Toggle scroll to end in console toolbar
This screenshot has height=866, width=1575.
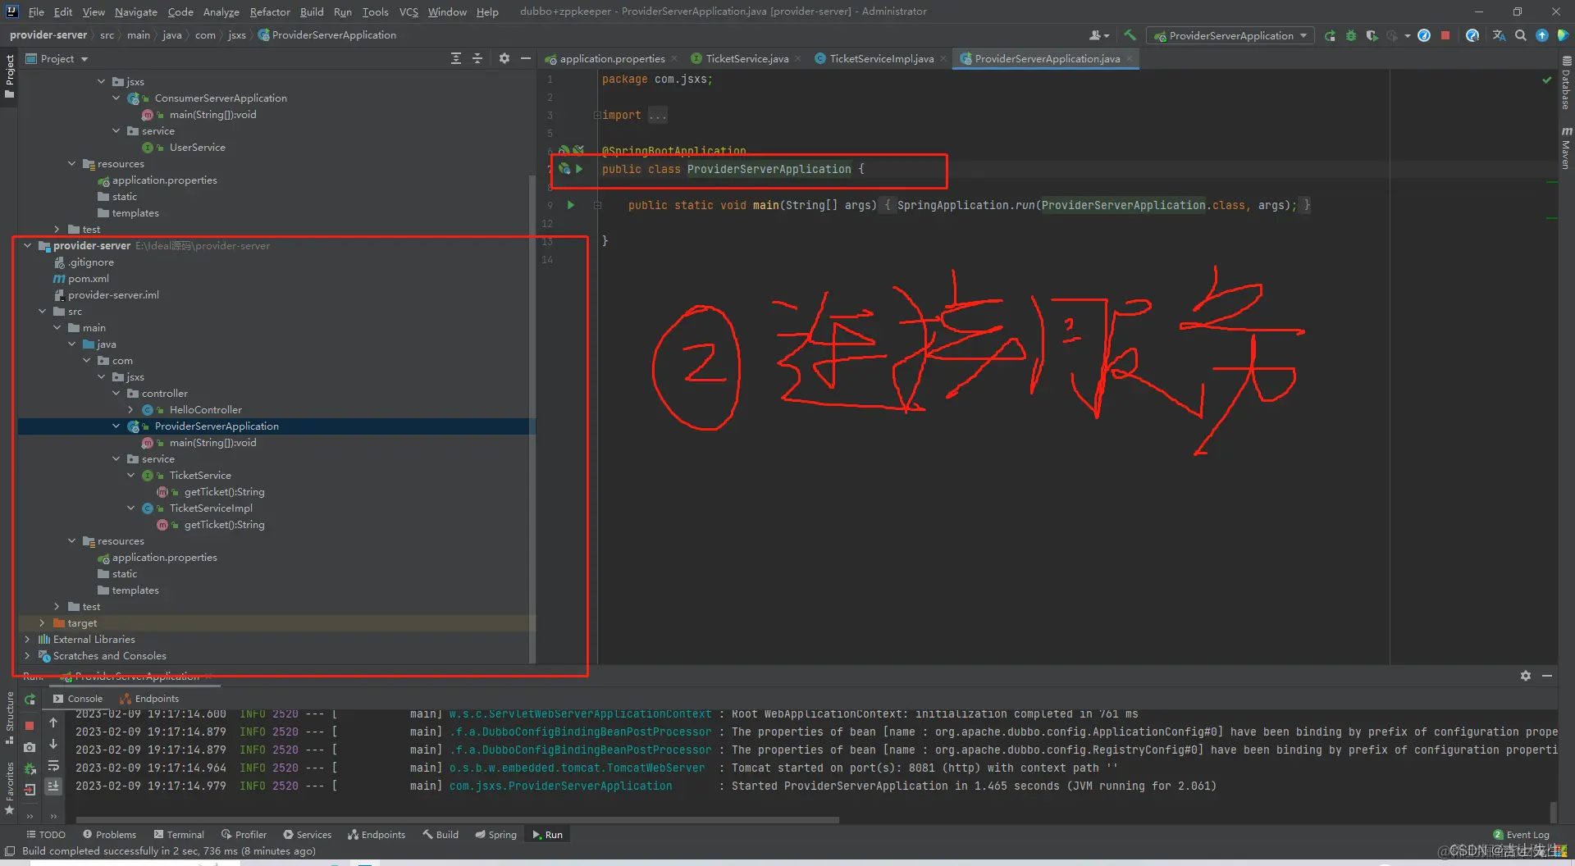coord(53,786)
